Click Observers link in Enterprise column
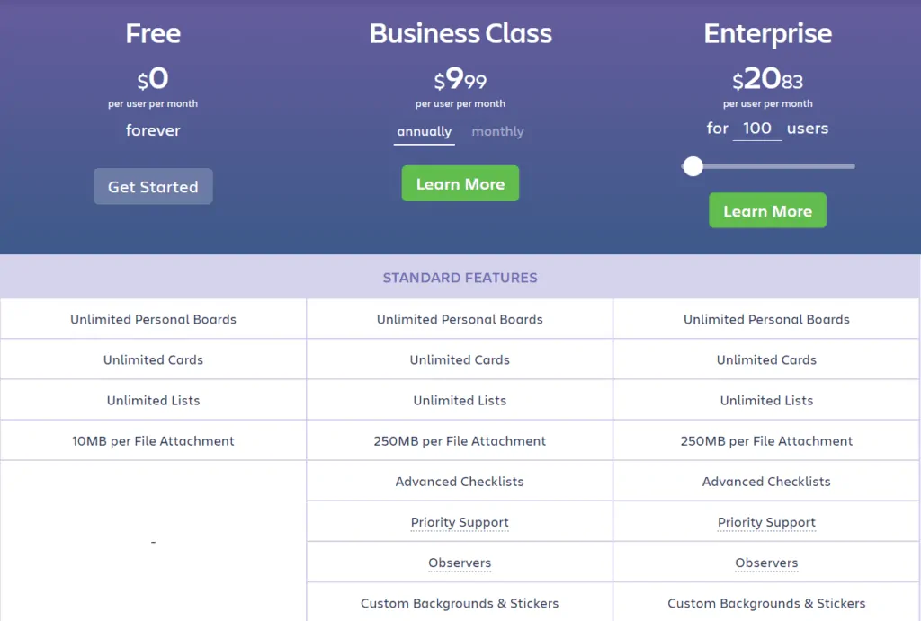Screen dimensions: 921x621 pyautogui.click(x=766, y=563)
